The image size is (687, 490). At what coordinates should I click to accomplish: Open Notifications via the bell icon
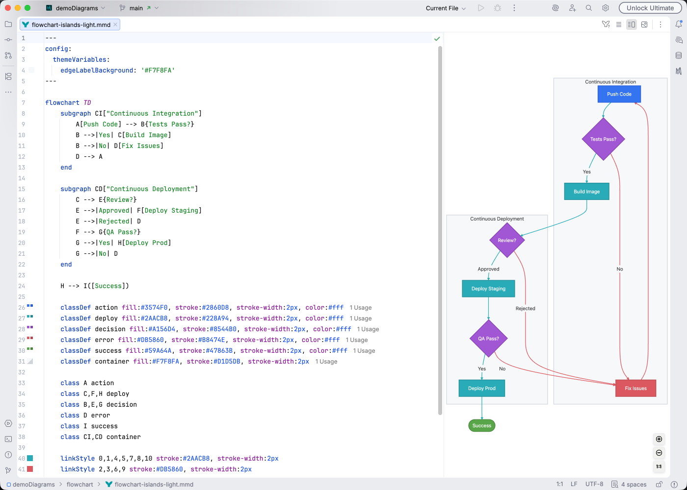coord(679,24)
